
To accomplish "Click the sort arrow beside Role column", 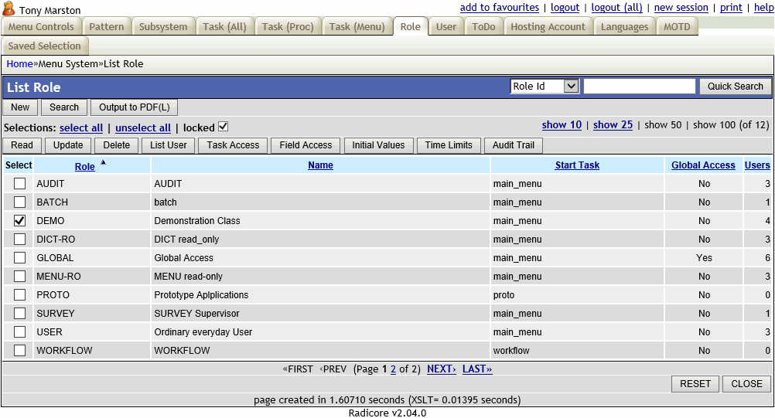I will click(x=103, y=162).
